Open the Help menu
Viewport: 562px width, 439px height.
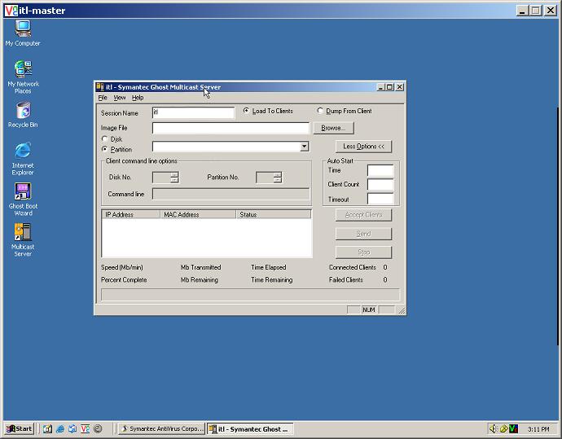pos(138,98)
